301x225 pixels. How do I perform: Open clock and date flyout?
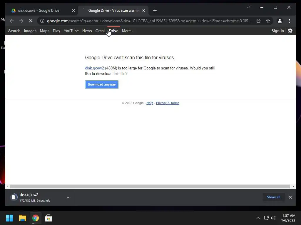click(288, 218)
